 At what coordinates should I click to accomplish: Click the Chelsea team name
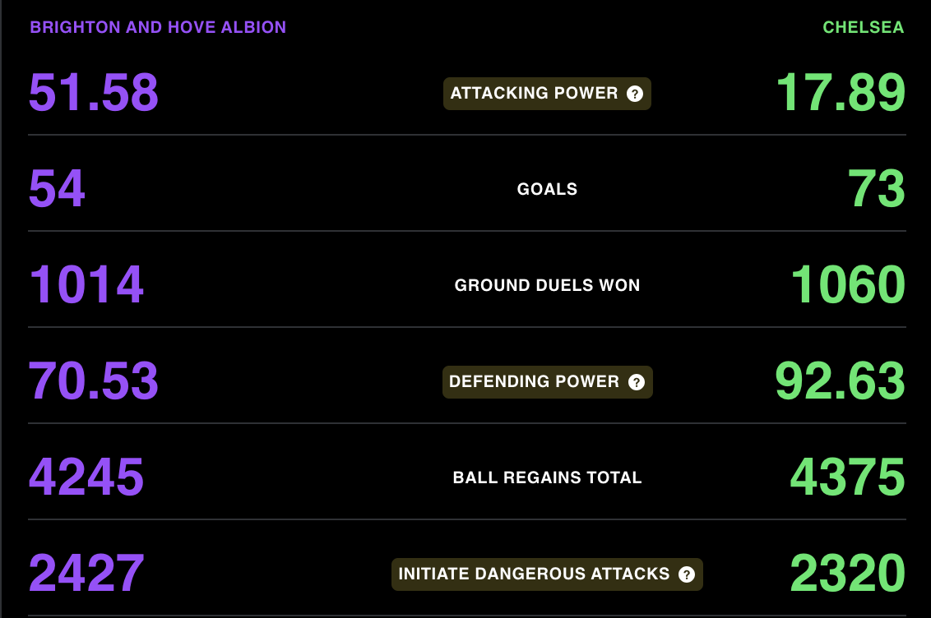864,27
